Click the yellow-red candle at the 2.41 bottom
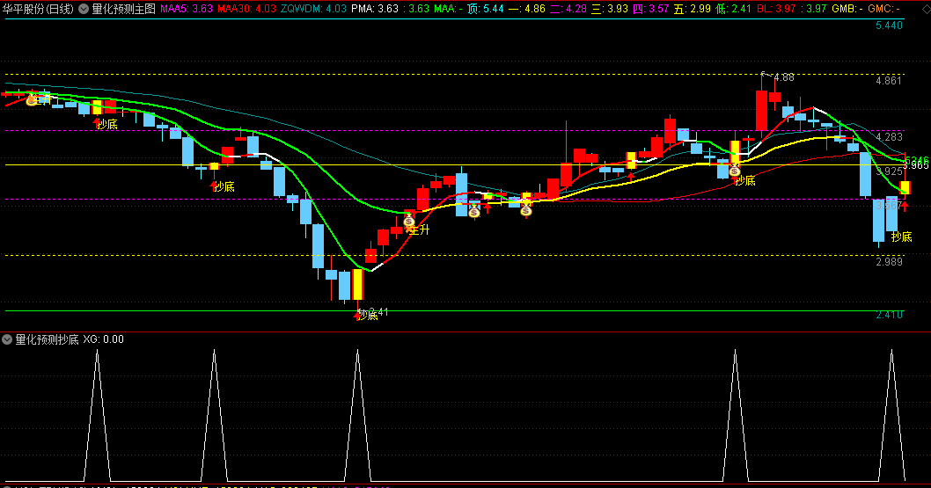This screenshot has height=488, width=931. click(x=357, y=285)
